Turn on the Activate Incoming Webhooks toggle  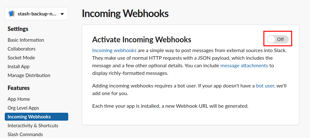click(x=277, y=39)
